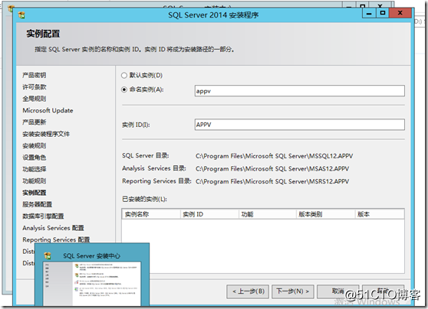Click the 下一步(N) next button

tap(292, 291)
